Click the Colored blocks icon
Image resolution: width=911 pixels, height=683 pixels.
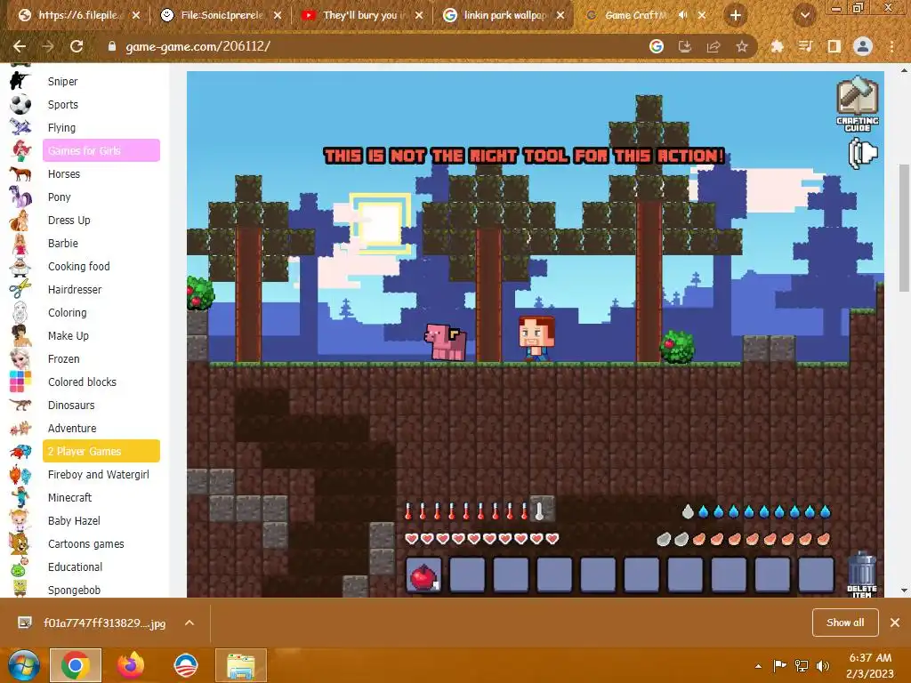tap(20, 382)
